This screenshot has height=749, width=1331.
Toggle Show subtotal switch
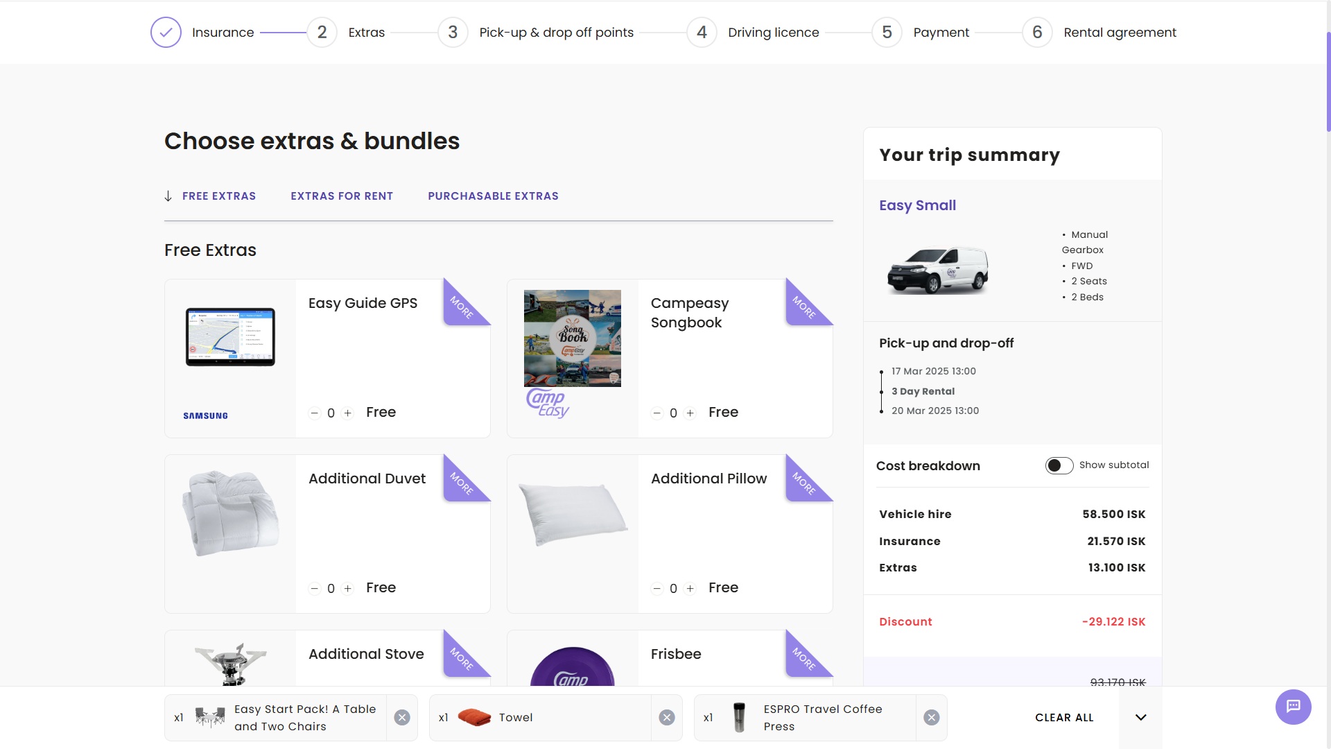[1059, 465]
